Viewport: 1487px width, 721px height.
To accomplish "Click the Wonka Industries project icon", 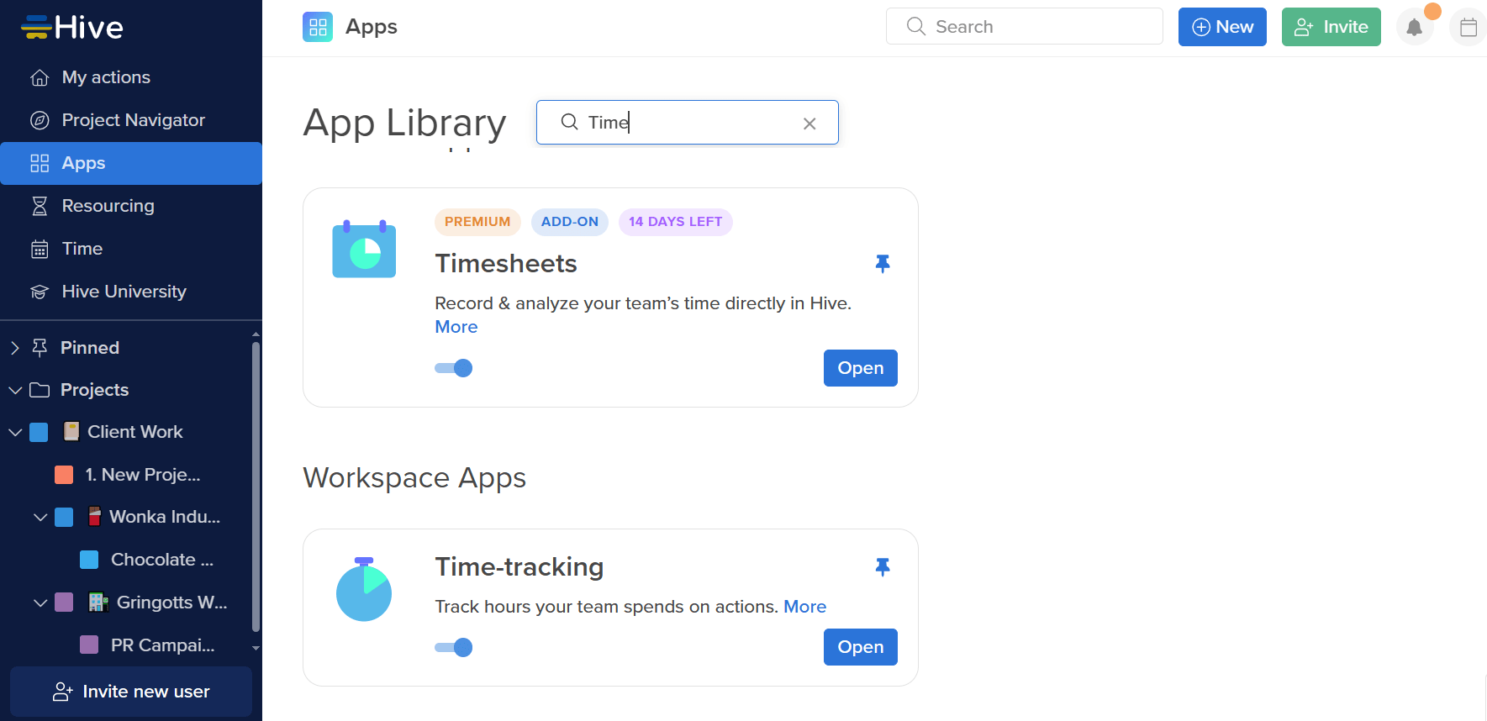I will point(94,517).
